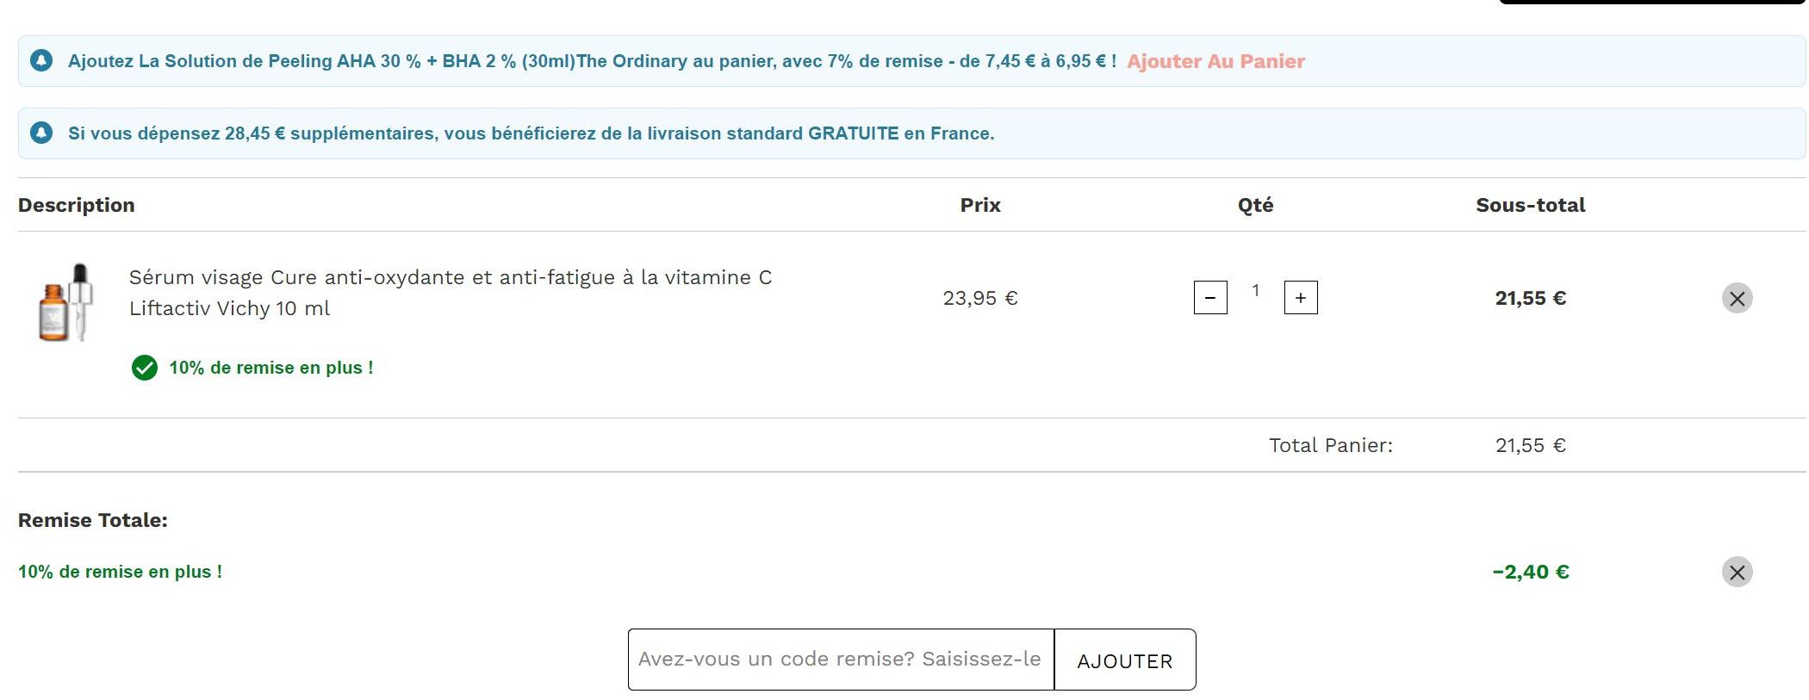The height and width of the screenshot is (700, 1809).
Task: Click the 10% de remise label under product
Action: coord(271,368)
